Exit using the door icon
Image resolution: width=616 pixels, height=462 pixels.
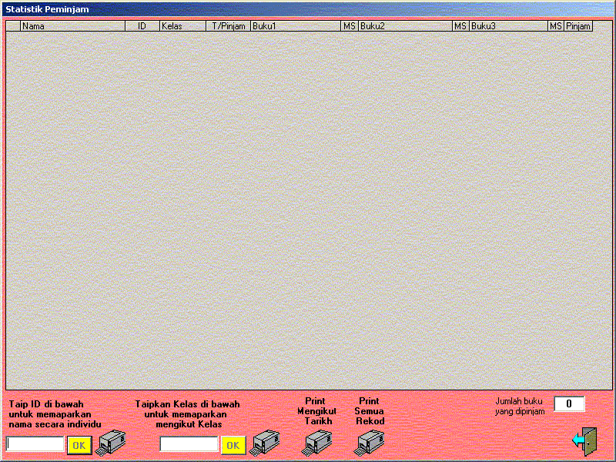point(584,440)
